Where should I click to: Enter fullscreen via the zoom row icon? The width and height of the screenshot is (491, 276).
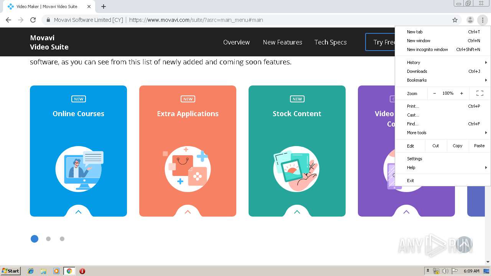click(x=479, y=93)
